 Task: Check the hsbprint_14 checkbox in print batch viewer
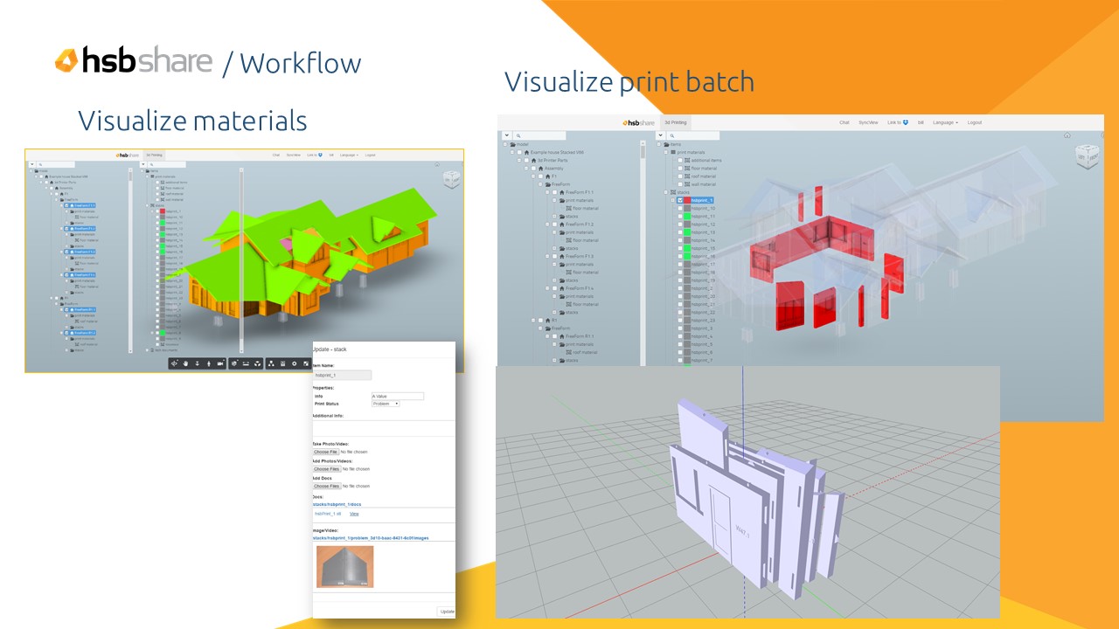coord(679,240)
